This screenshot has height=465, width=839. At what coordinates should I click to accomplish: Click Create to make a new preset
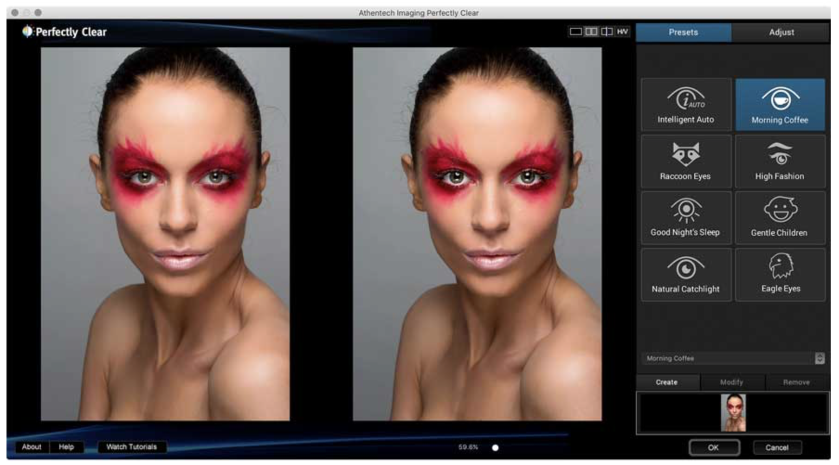tap(667, 382)
